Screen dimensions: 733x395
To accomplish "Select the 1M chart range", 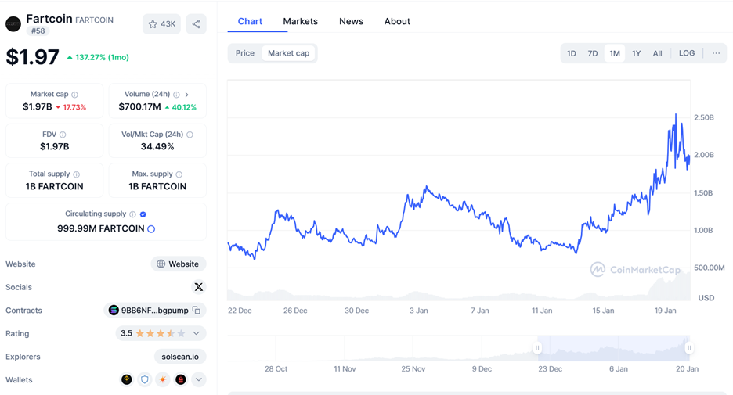I will pos(615,53).
